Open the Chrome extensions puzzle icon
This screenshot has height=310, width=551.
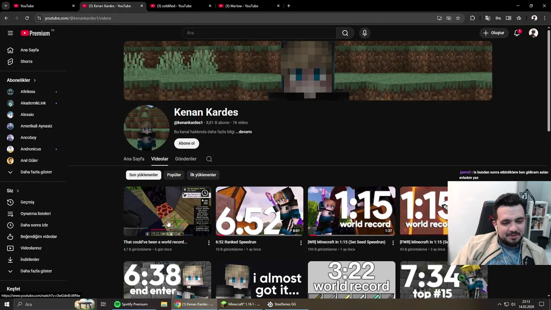pos(472,18)
